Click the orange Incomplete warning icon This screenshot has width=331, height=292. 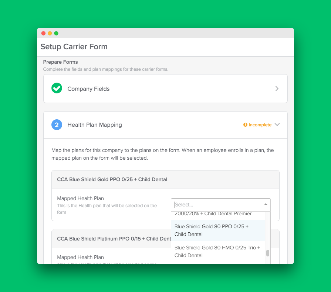245,125
